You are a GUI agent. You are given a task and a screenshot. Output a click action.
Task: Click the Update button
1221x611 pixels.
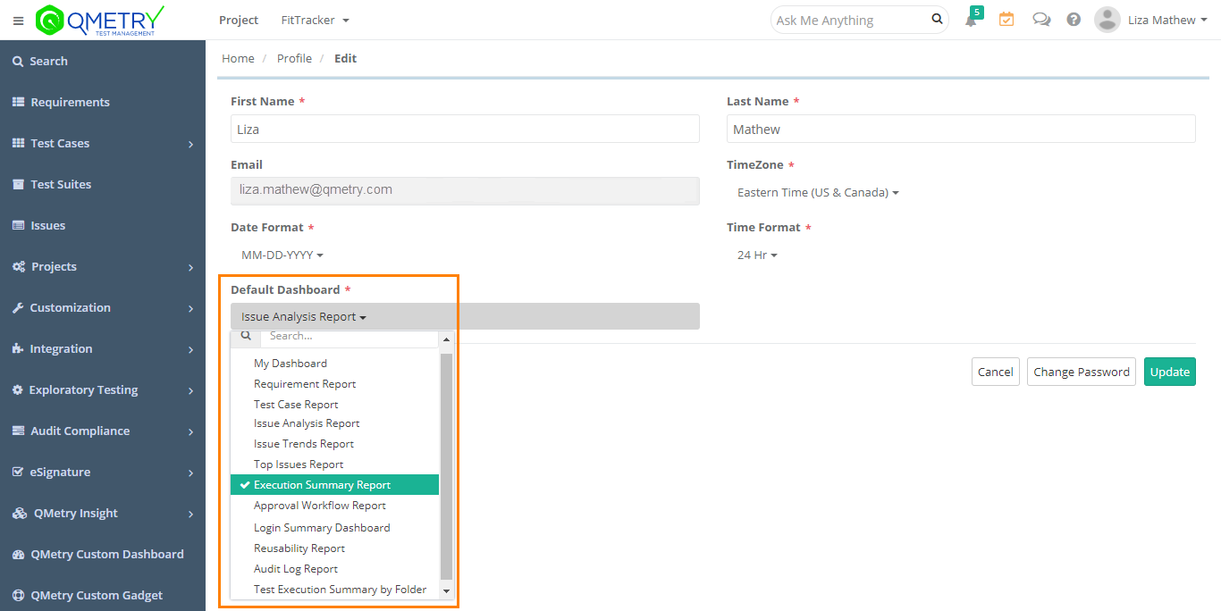[1169, 372]
